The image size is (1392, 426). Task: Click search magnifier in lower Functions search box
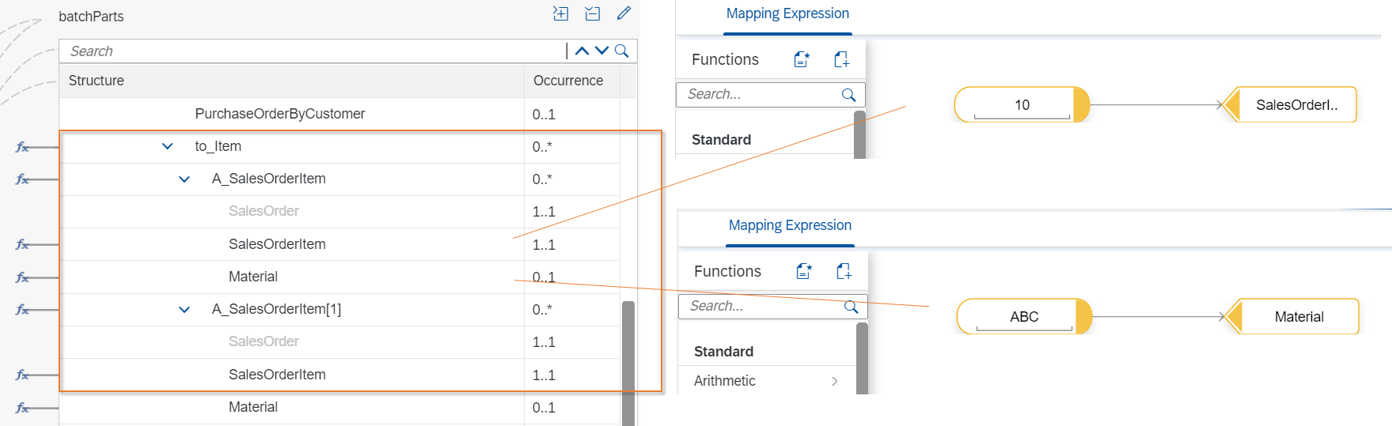point(851,307)
